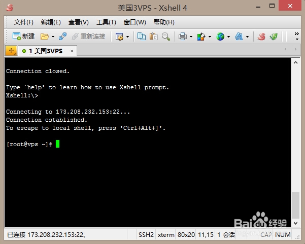The height and width of the screenshot is (244, 305).
Task: Show more toolbar buttons overflow chevron
Action: tap(297, 36)
